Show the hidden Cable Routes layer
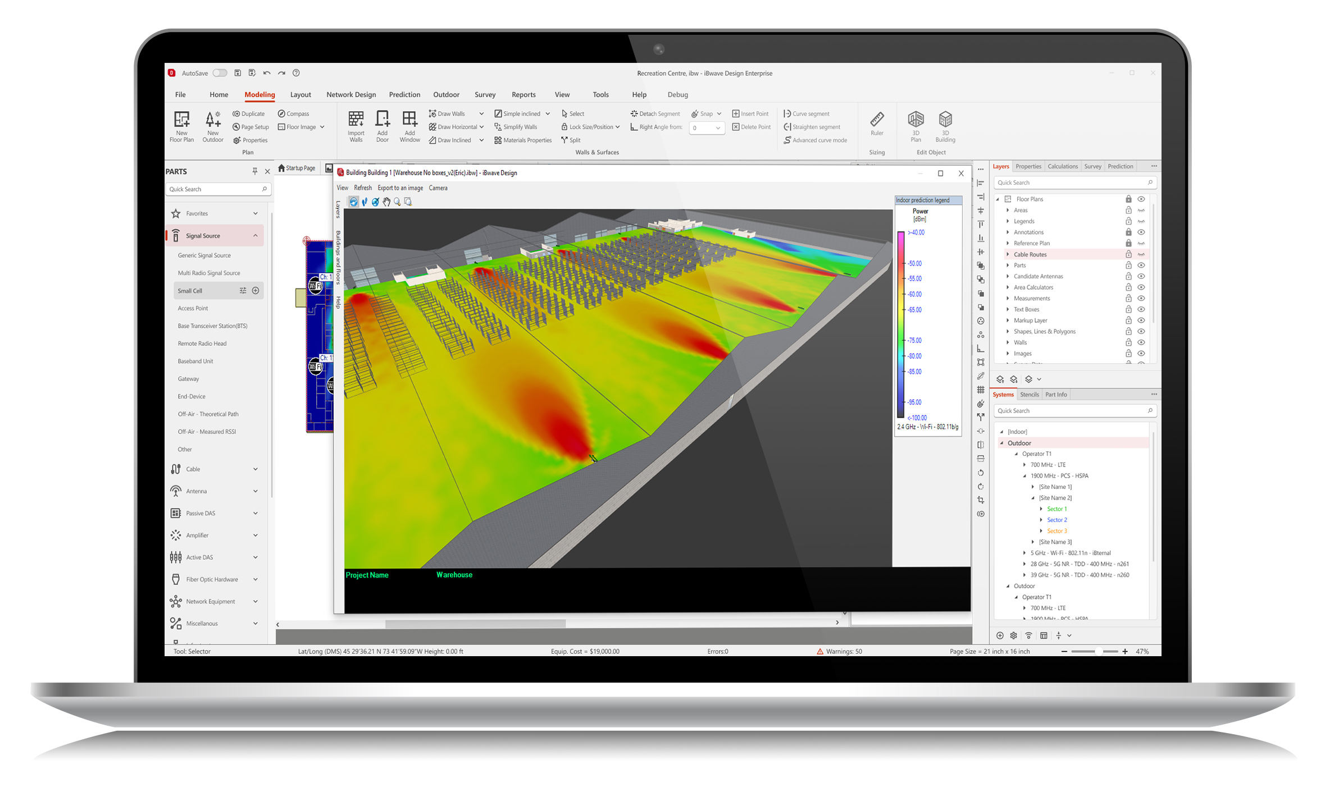Screen dimensions: 1325x801 [1141, 254]
